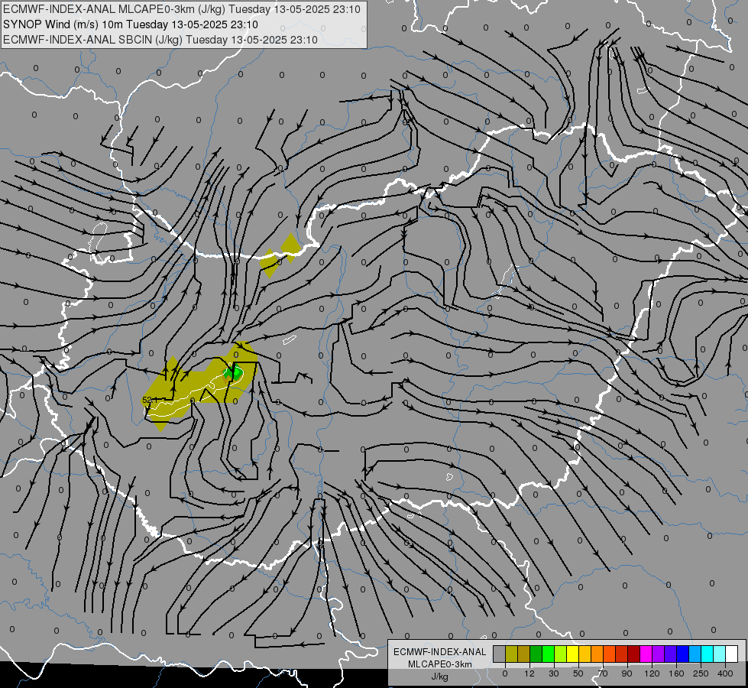Choose the purple legend swatch right of 120
The height and width of the screenshot is (688, 748).
point(659,654)
